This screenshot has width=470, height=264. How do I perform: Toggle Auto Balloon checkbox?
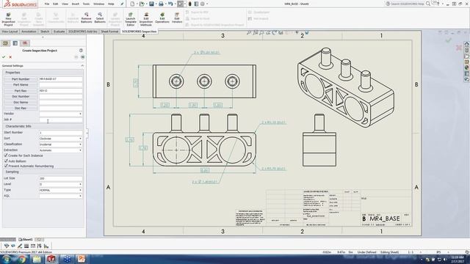pos(6,161)
